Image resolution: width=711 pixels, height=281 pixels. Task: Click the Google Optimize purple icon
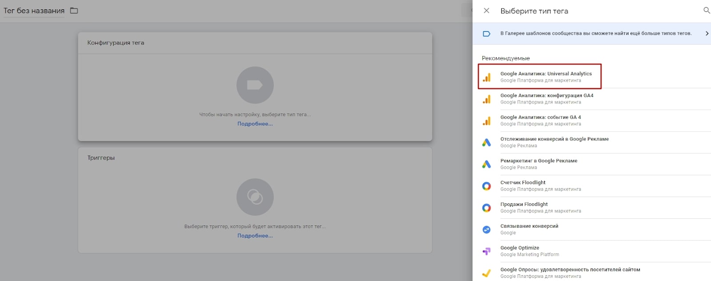[x=487, y=251]
